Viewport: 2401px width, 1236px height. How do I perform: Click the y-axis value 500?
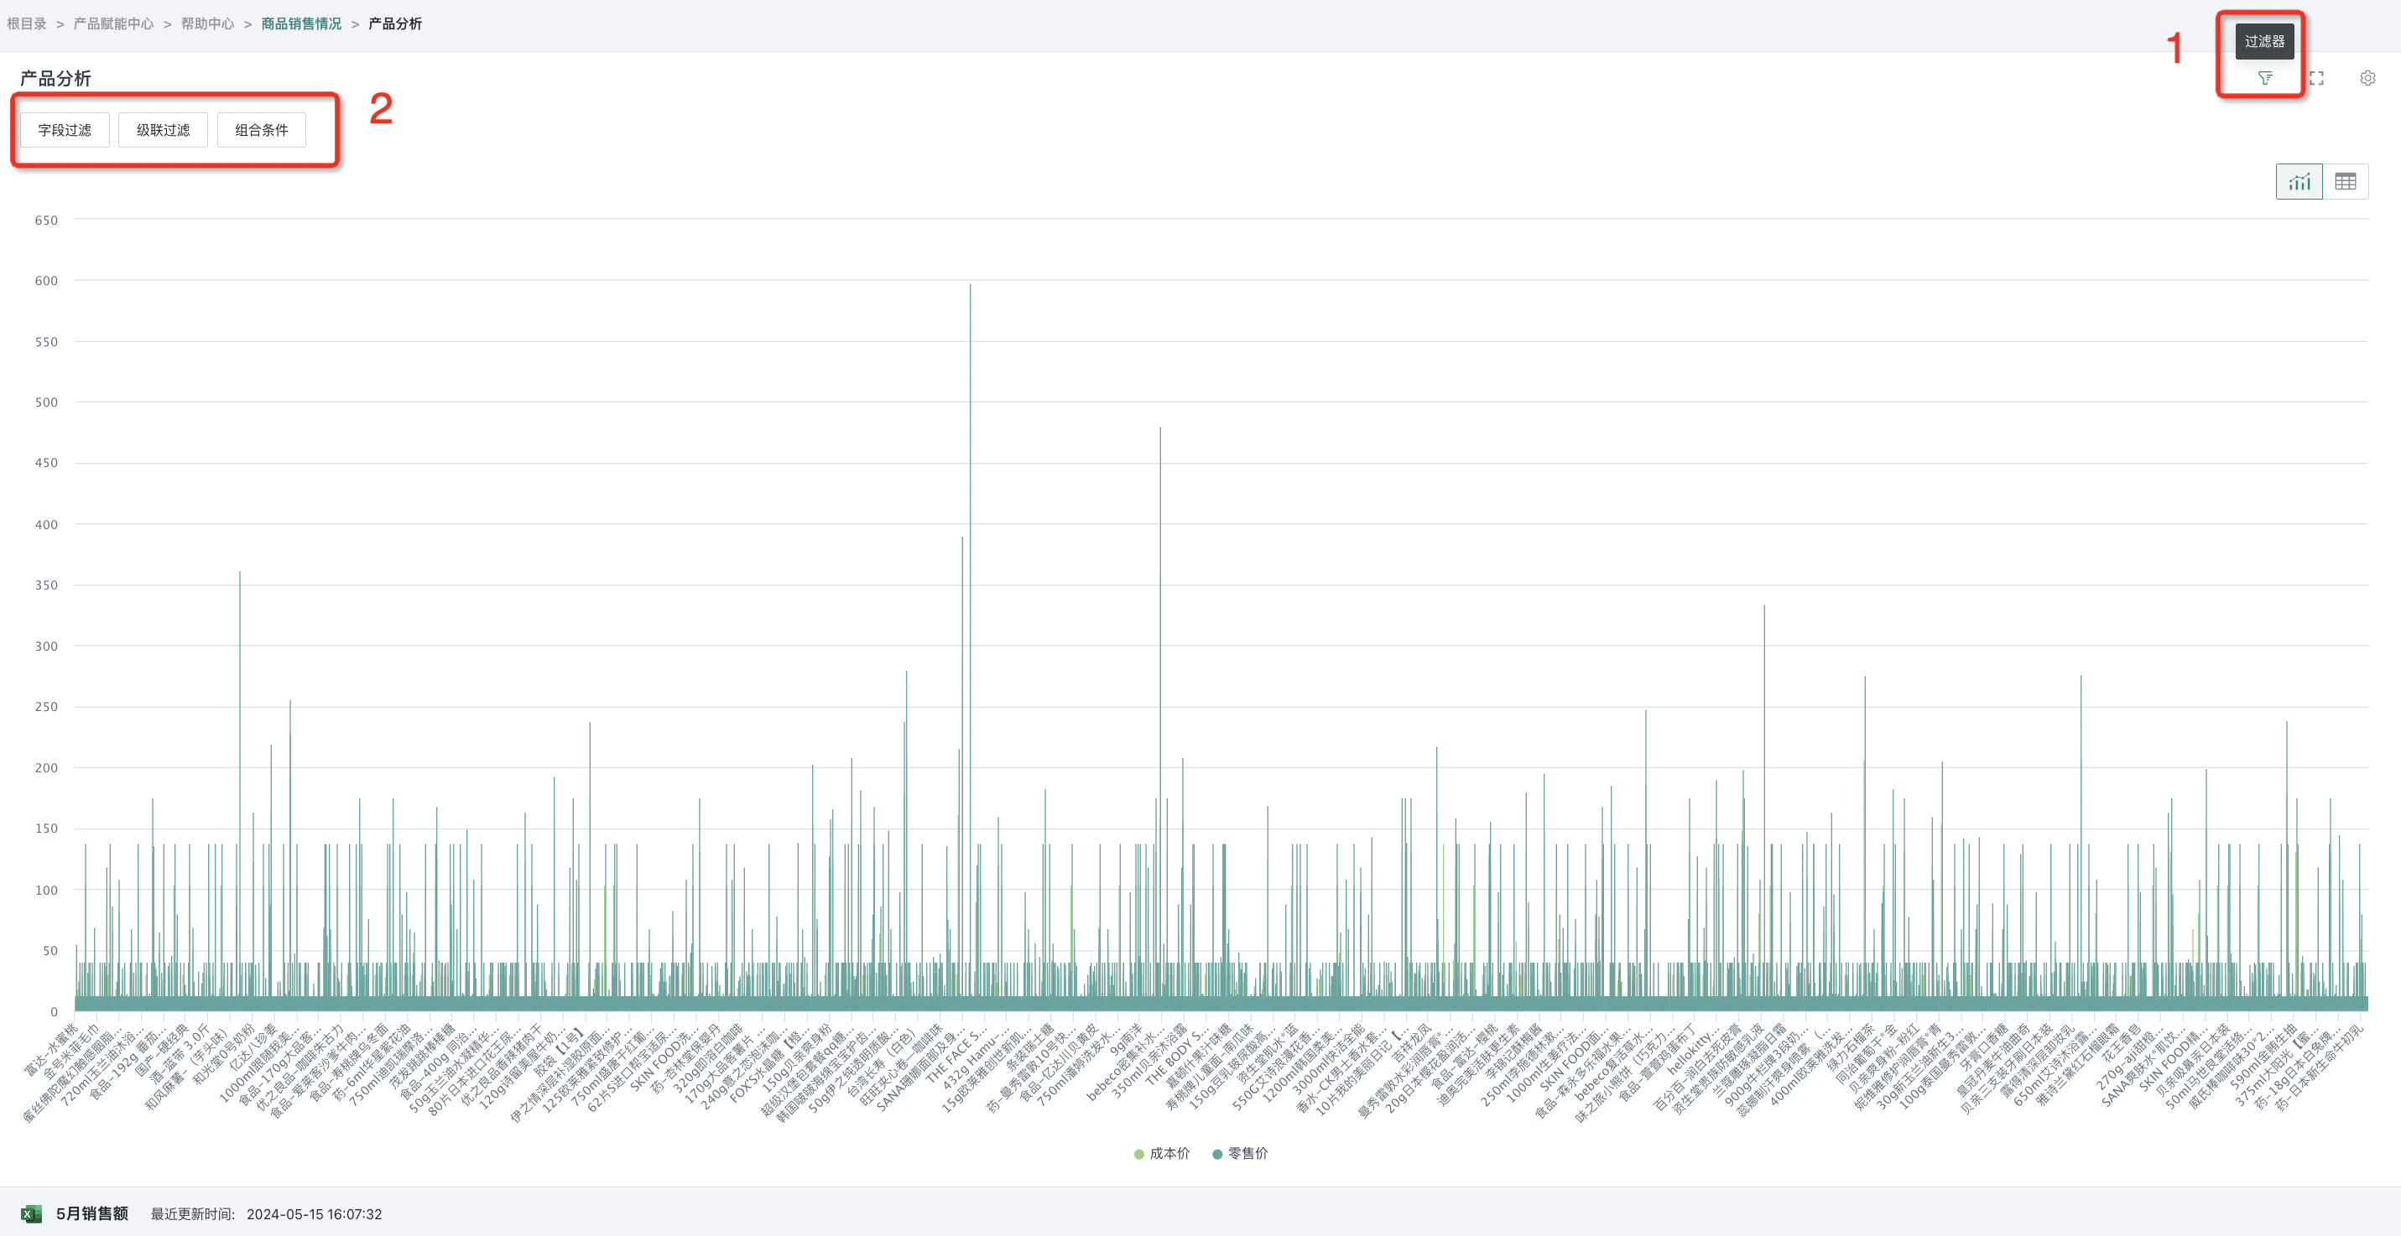tap(47, 402)
